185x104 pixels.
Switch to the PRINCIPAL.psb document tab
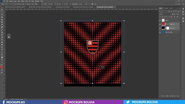(83, 7)
